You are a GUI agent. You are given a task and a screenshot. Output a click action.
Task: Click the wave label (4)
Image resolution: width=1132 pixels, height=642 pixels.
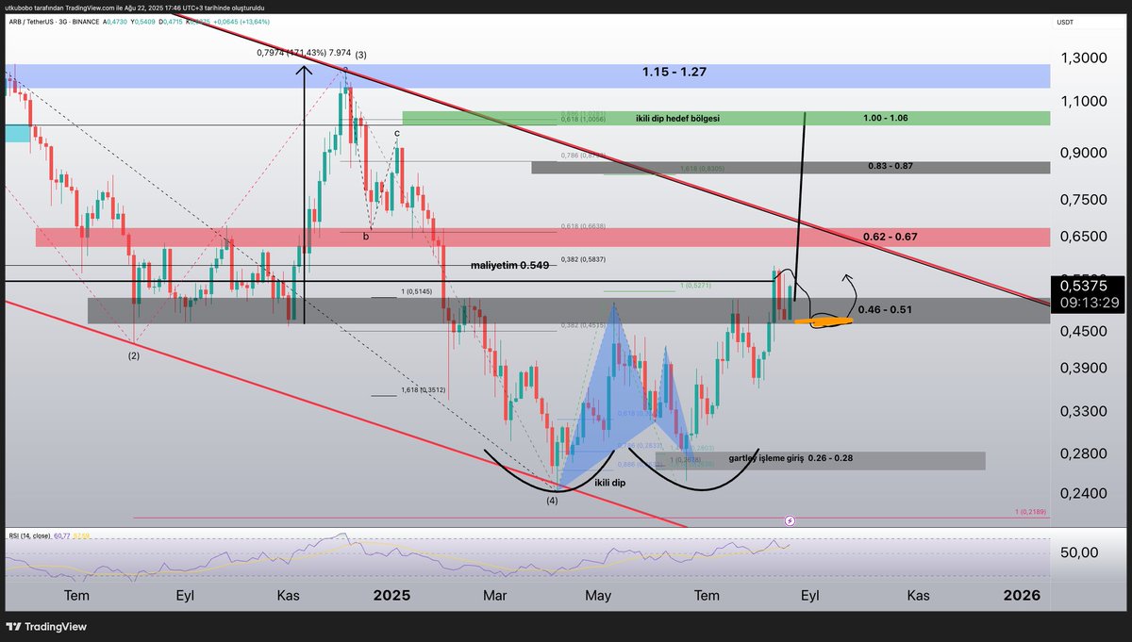[552, 501]
